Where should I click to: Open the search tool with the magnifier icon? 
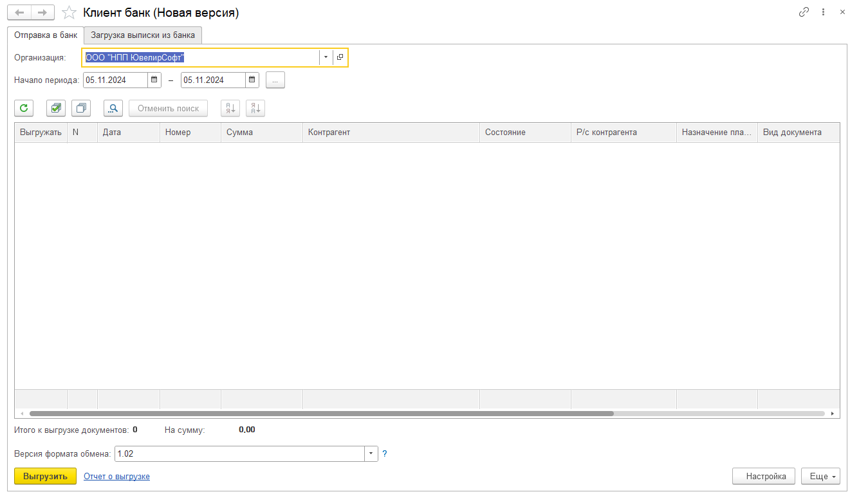click(113, 108)
